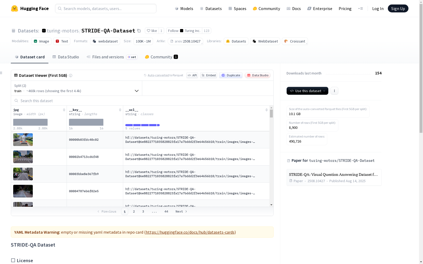The width and height of the screenshot is (423, 264).
Task: Click the jpg width histogram bar
Action: (x=30, y=122)
